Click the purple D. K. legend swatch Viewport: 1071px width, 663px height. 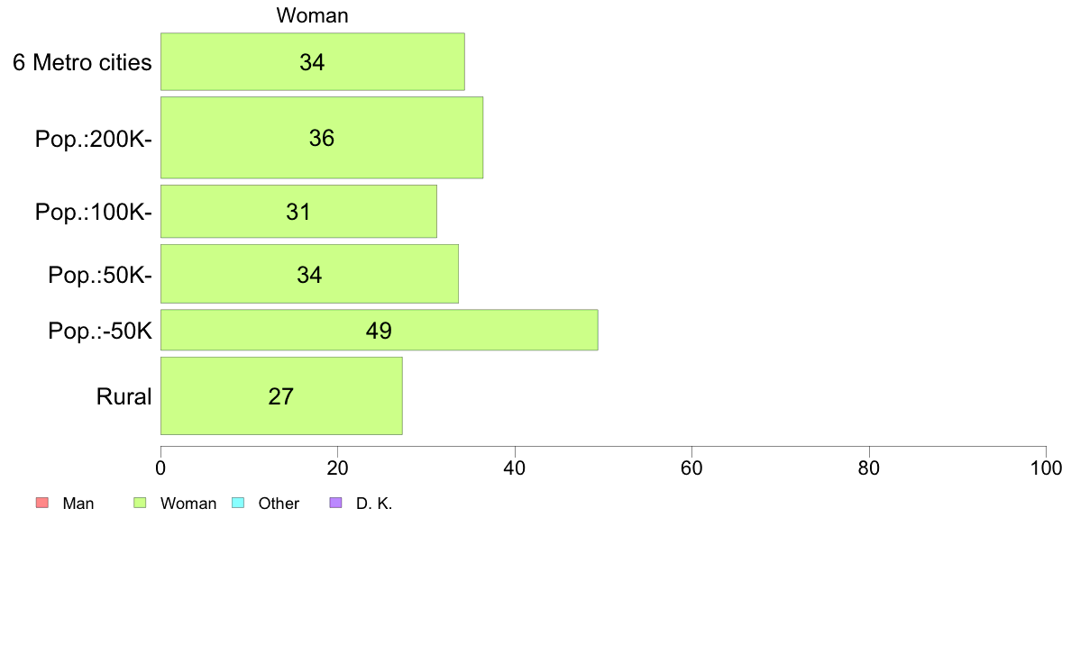point(335,504)
